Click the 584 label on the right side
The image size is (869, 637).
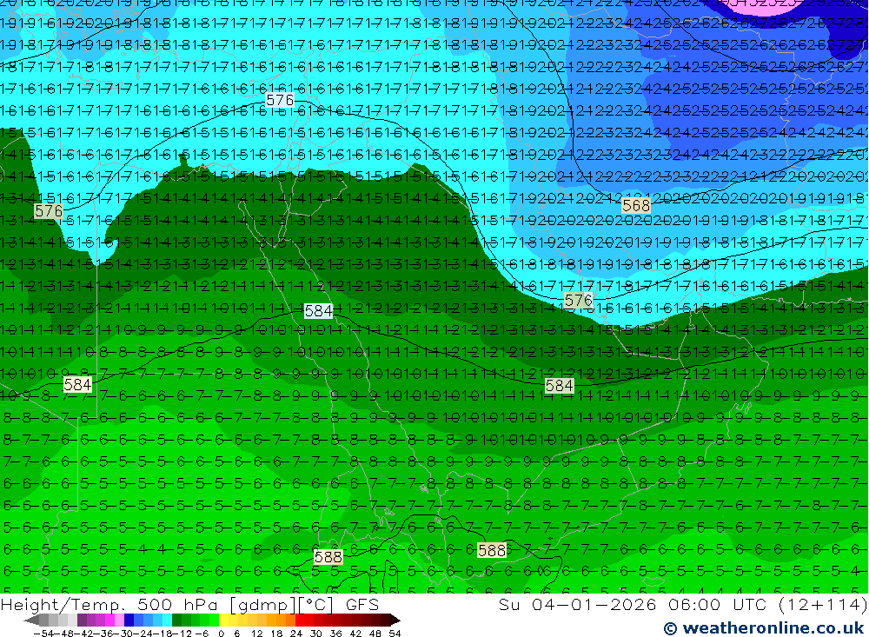tap(559, 385)
